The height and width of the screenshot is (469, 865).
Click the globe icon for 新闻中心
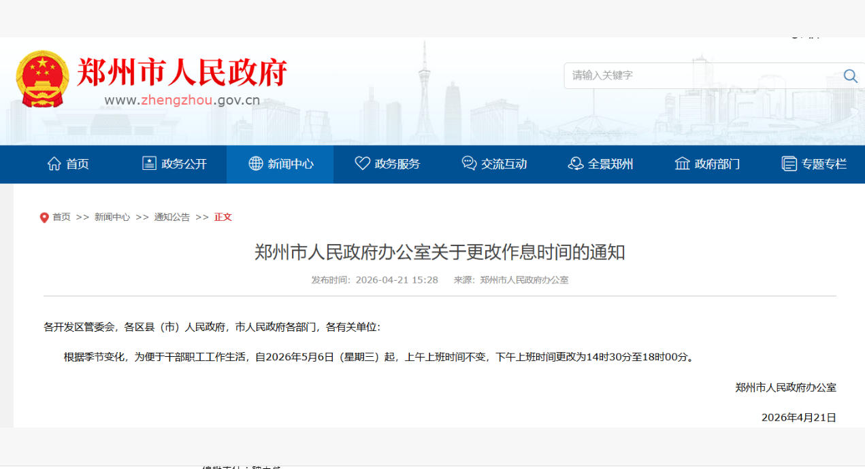(256, 164)
